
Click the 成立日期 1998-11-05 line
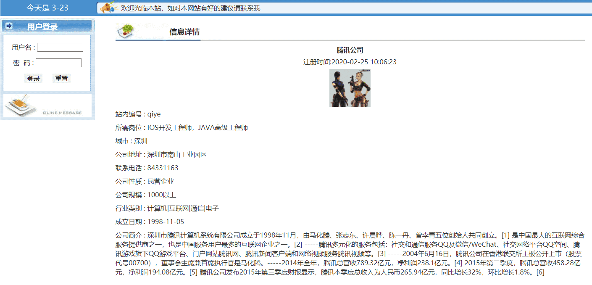(150, 222)
